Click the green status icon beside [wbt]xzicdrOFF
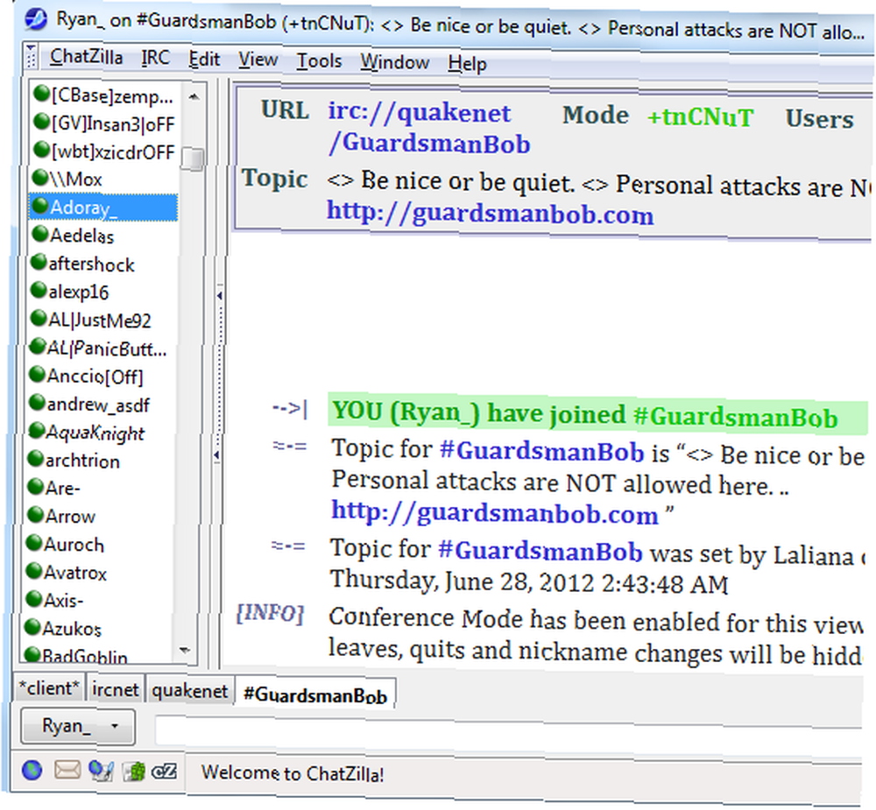Viewport: 876px width, 810px height. click(x=41, y=149)
